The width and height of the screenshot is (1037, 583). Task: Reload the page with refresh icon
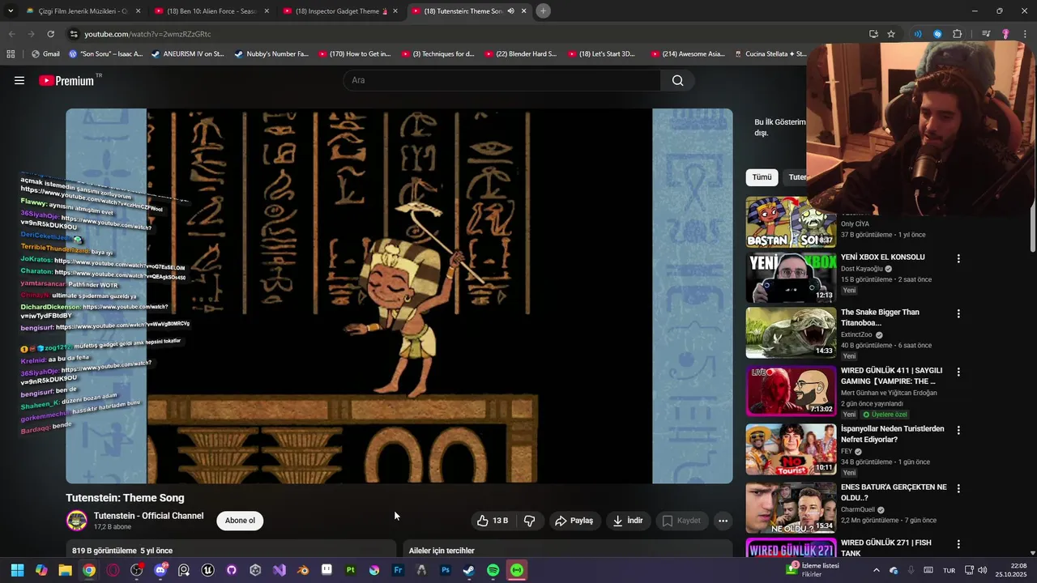click(50, 34)
